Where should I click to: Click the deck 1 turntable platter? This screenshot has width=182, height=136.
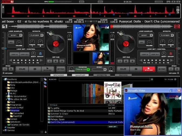click(56, 44)
